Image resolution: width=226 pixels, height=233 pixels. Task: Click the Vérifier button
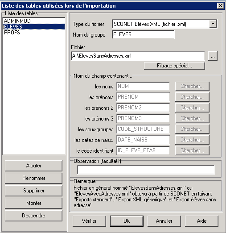(89, 221)
